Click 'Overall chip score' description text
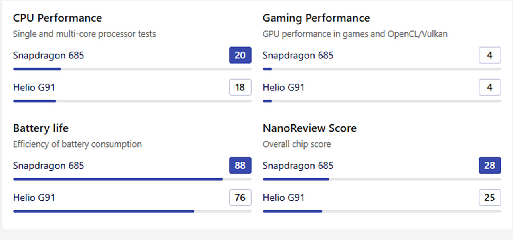The width and height of the screenshot is (513, 240). tap(297, 144)
